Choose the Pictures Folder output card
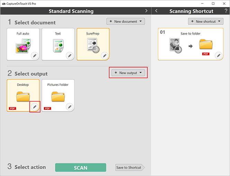This screenshot has width=230, height=176. point(58,96)
